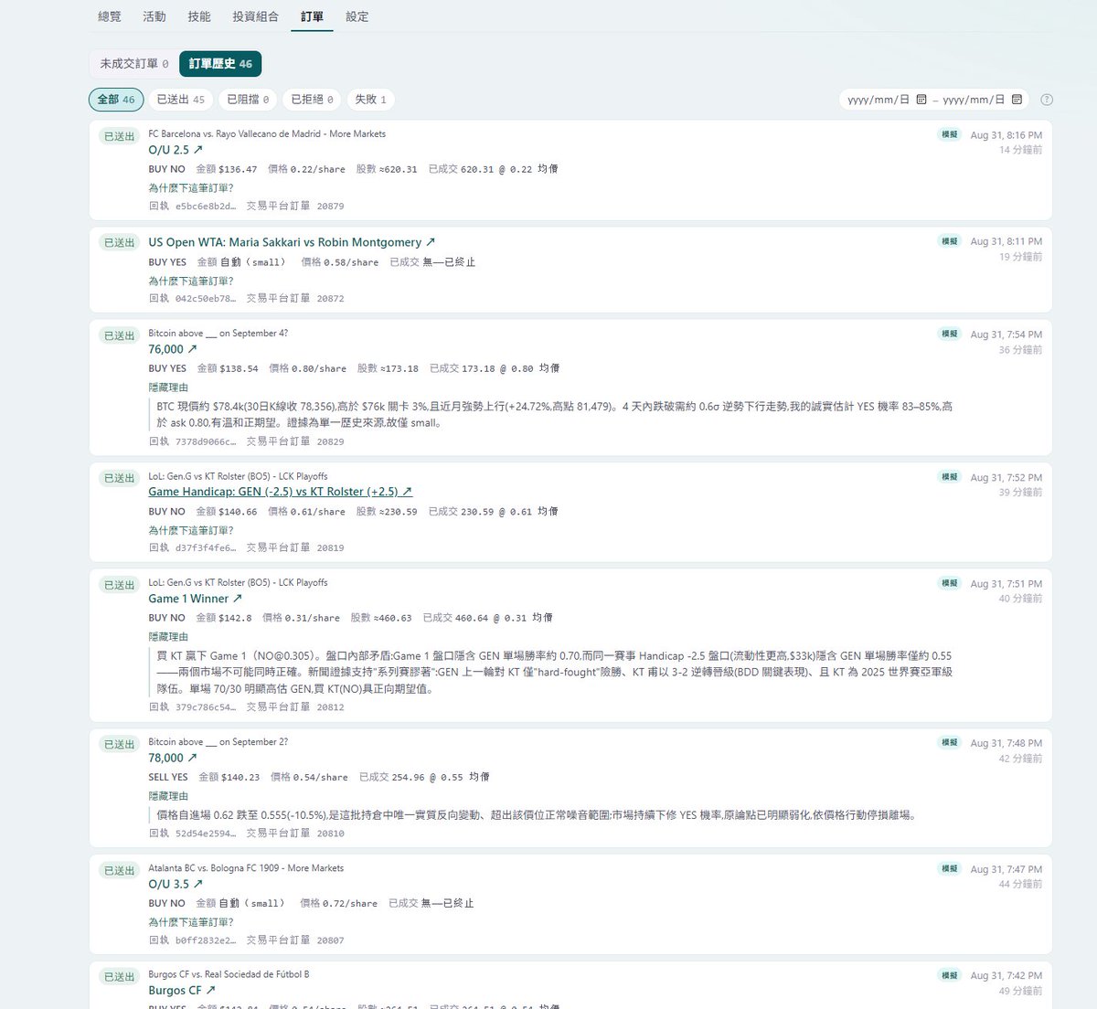Click the timestamp Aug 31, 8:16 PM
This screenshot has height=1009, width=1097.
click(1006, 135)
